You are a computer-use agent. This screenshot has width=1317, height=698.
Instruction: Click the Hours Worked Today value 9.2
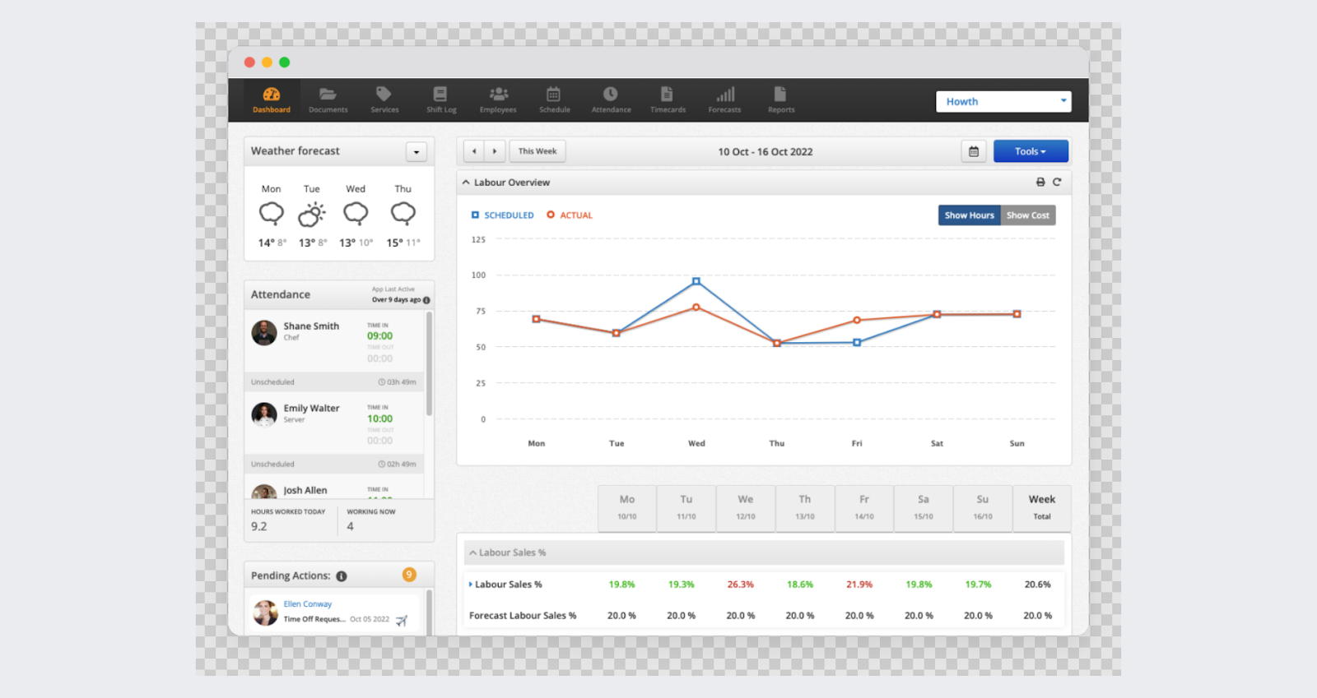[259, 527]
